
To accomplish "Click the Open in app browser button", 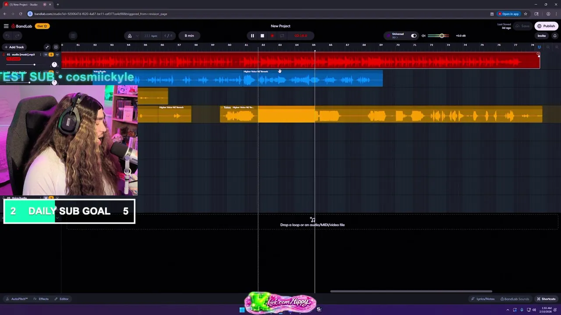I will click(508, 14).
